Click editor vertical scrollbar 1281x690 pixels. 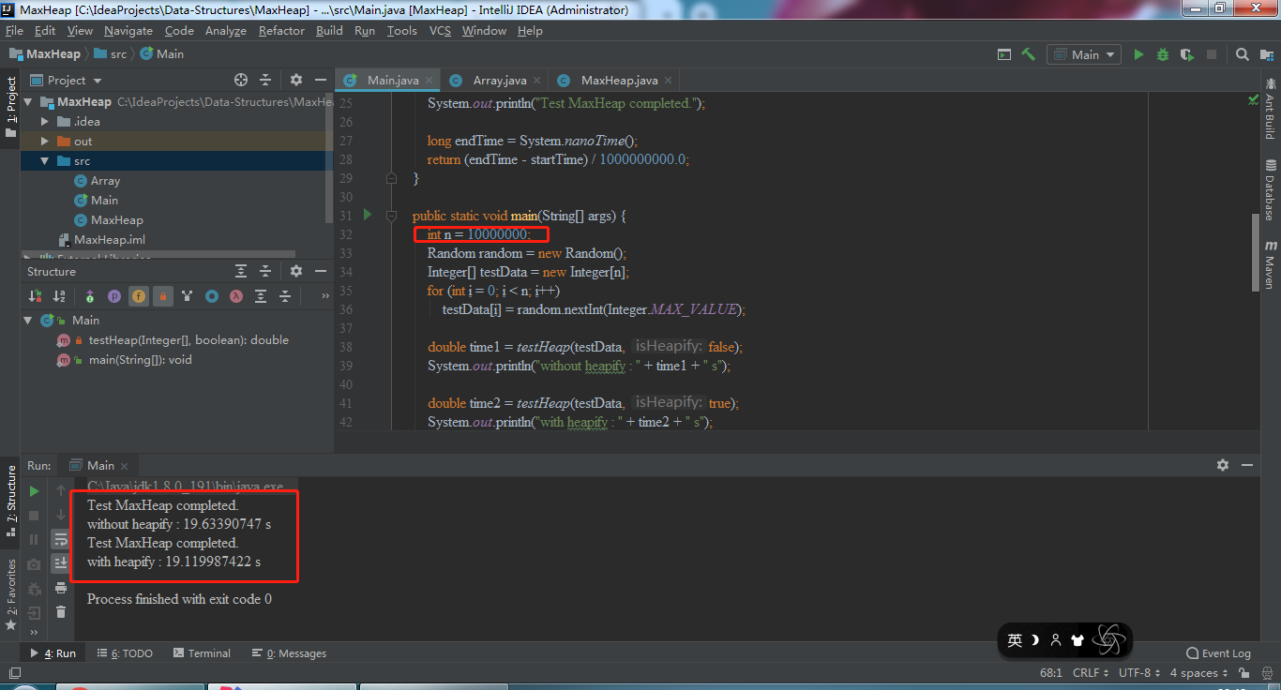click(1256, 253)
